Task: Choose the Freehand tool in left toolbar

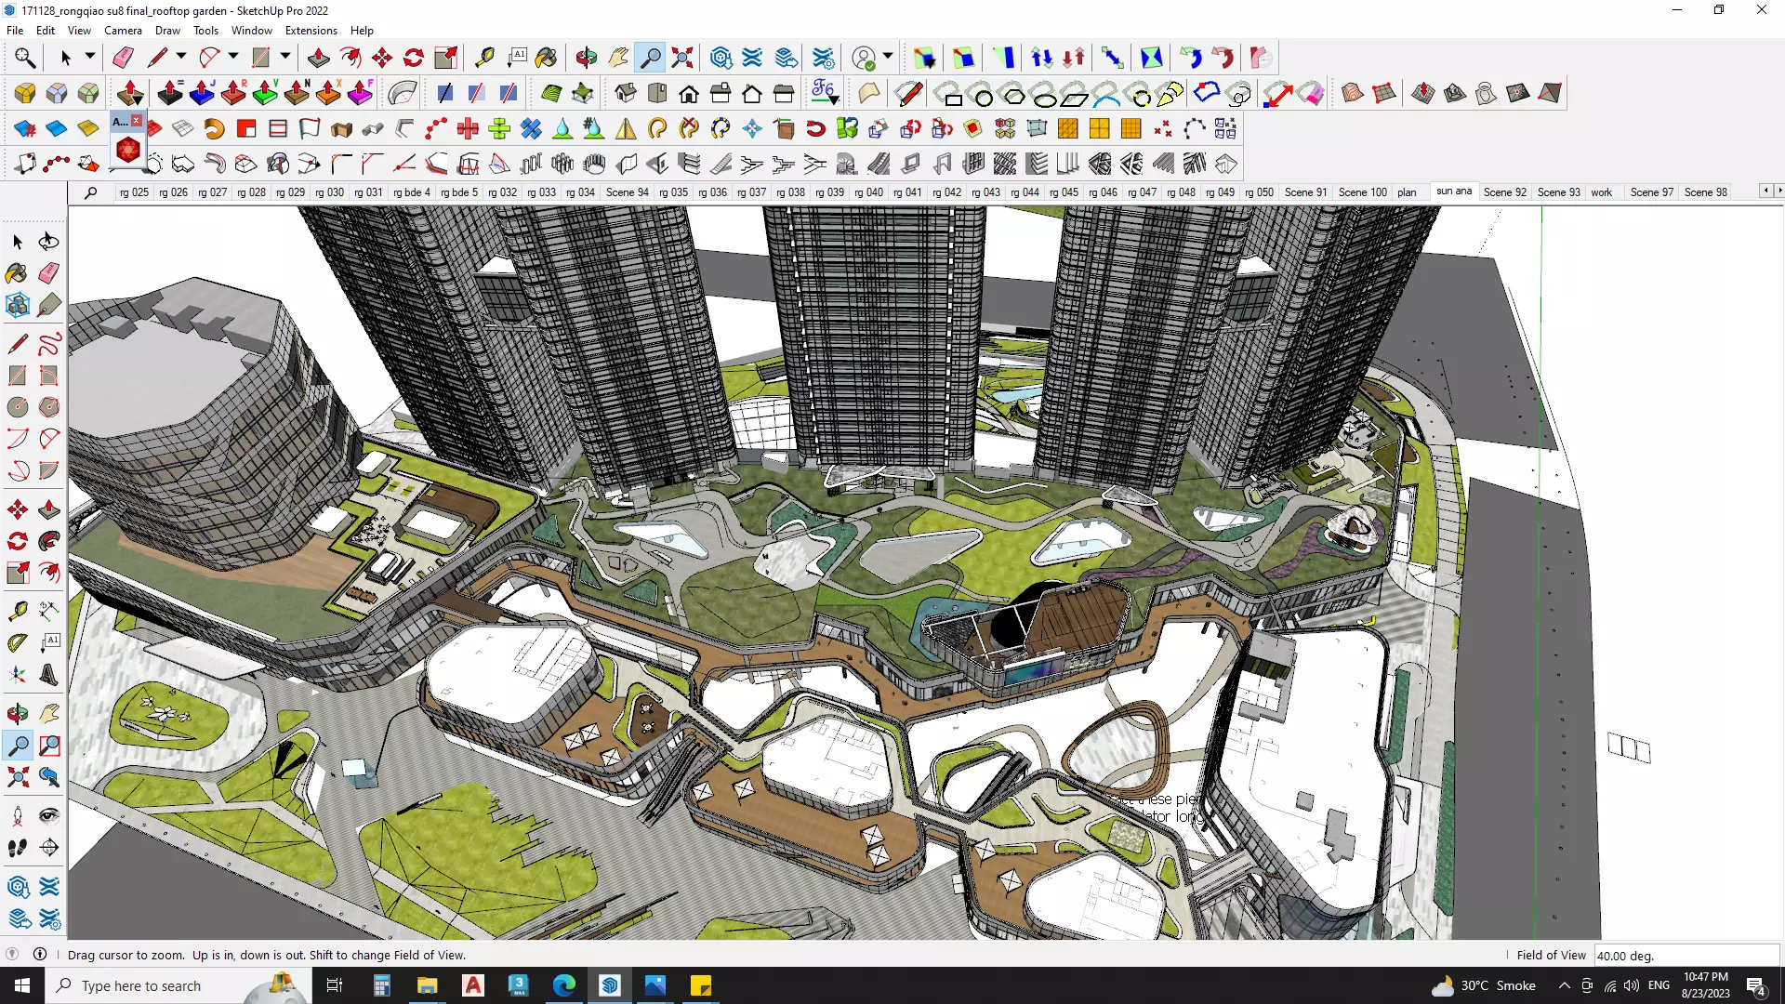Action: (49, 344)
